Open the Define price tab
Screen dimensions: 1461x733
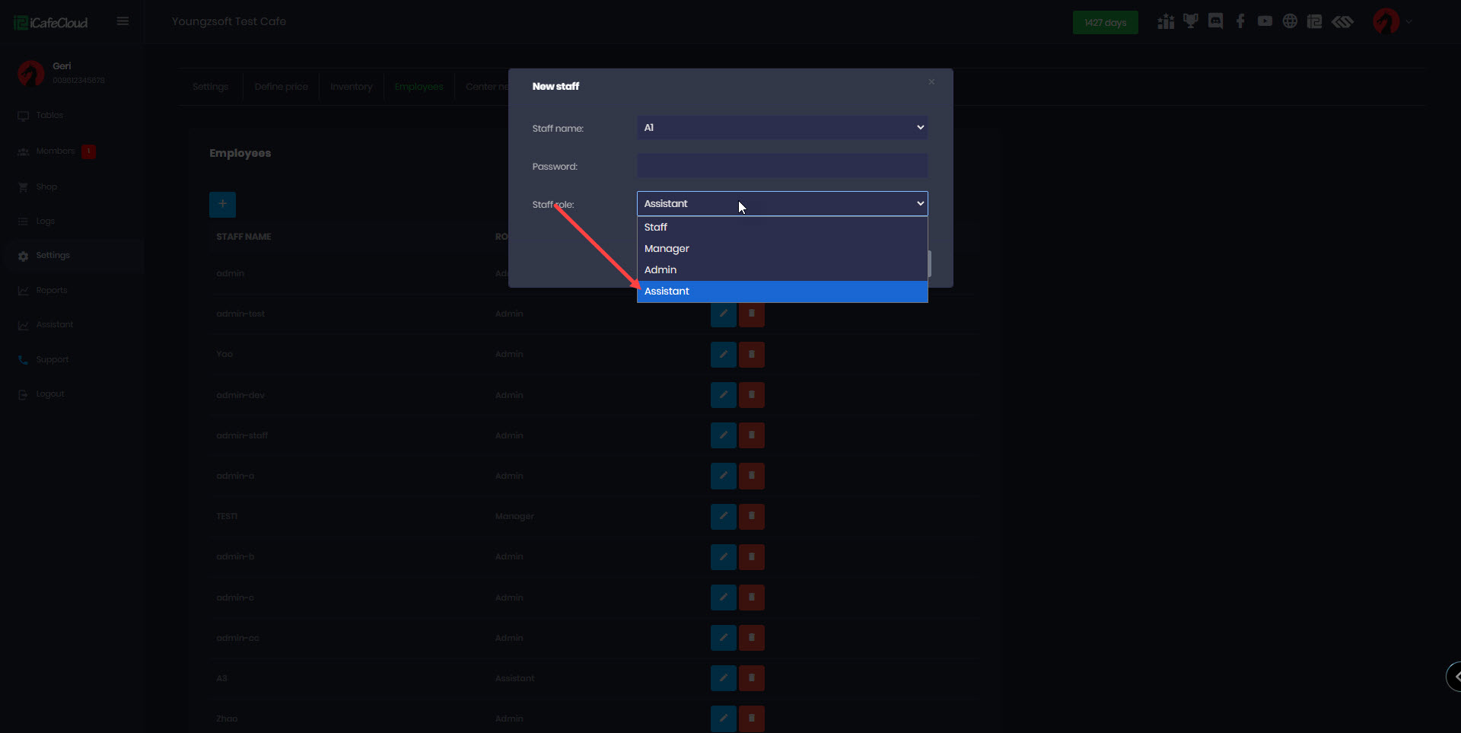(x=281, y=87)
